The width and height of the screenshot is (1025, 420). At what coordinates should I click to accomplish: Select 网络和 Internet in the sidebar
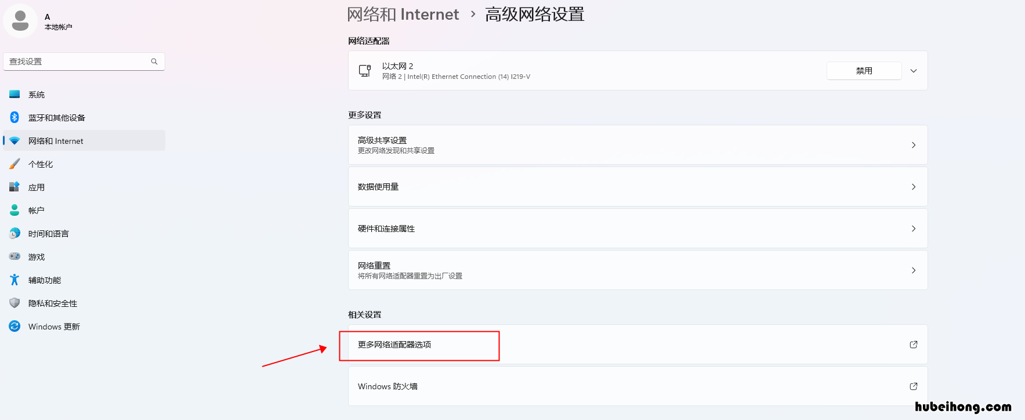click(84, 140)
